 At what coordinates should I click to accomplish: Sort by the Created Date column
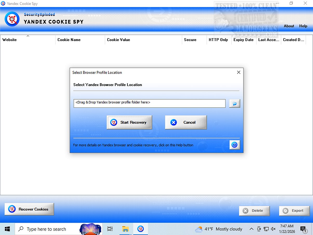[x=294, y=40]
